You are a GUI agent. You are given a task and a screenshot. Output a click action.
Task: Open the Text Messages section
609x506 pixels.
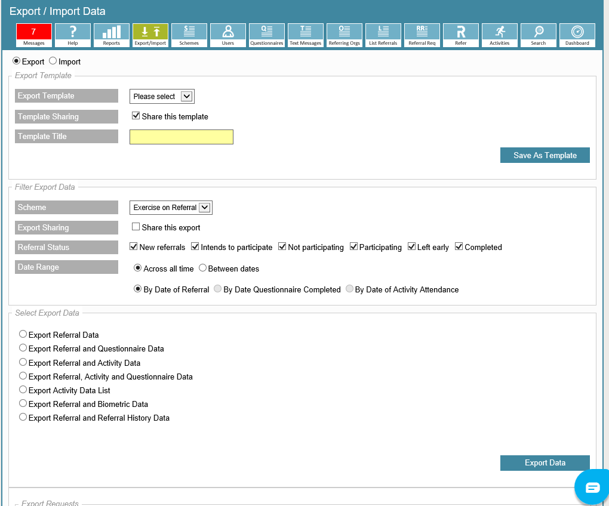306,35
